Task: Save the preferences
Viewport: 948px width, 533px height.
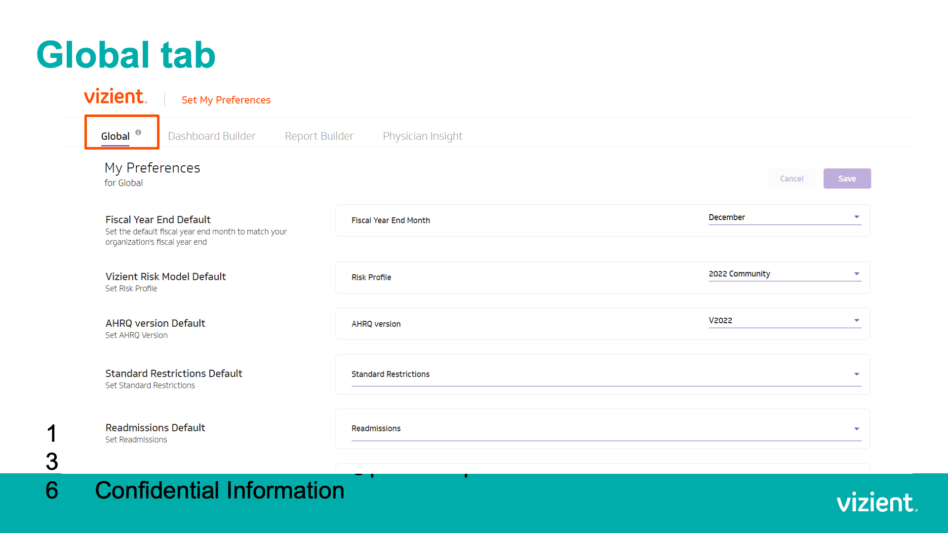Action: click(847, 179)
